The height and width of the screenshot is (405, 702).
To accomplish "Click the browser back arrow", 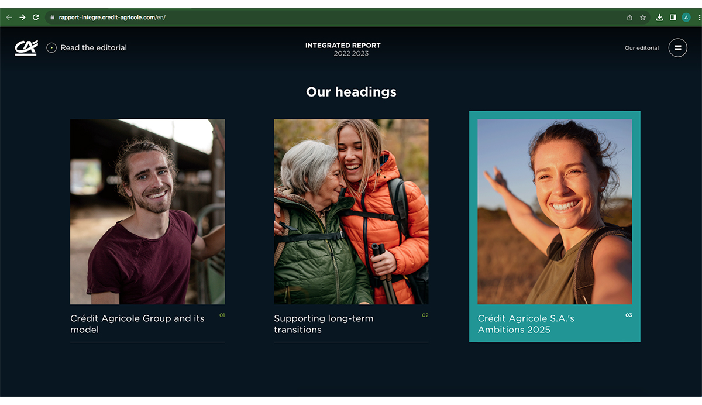I will point(9,18).
